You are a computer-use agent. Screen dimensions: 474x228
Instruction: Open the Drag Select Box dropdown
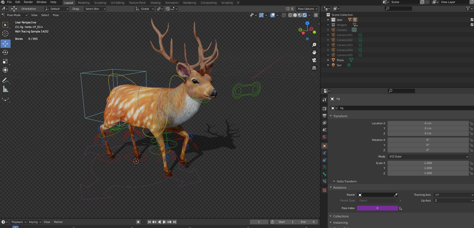click(x=95, y=9)
